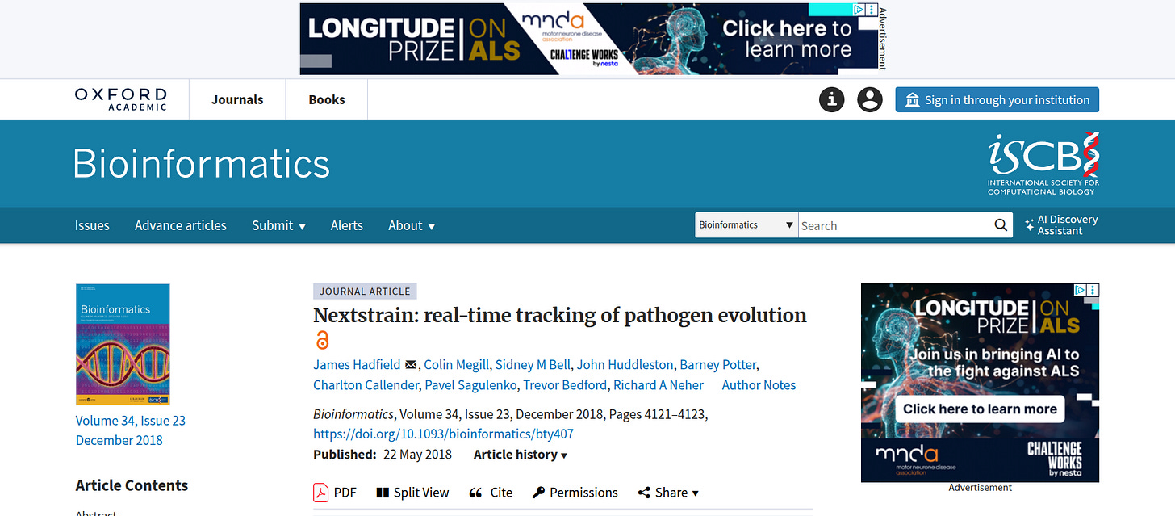The width and height of the screenshot is (1175, 516).
Task: Open author Barney Potter's link
Action: pyautogui.click(x=717, y=364)
